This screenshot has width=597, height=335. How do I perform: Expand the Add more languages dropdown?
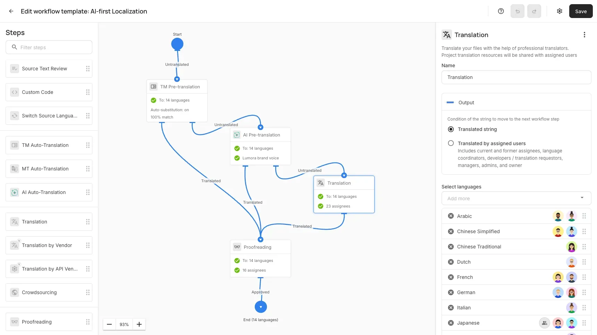pos(516,198)
